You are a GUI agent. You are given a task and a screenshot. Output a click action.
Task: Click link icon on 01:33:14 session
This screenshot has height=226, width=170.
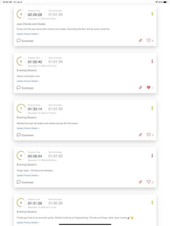pyautogui.click(x=141, y=135)
